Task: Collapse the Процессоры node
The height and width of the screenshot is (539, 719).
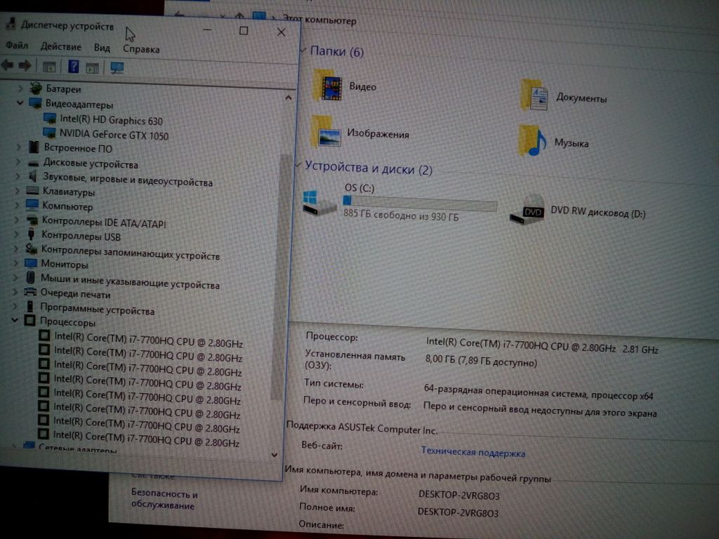Action: [x=15, y=320]
